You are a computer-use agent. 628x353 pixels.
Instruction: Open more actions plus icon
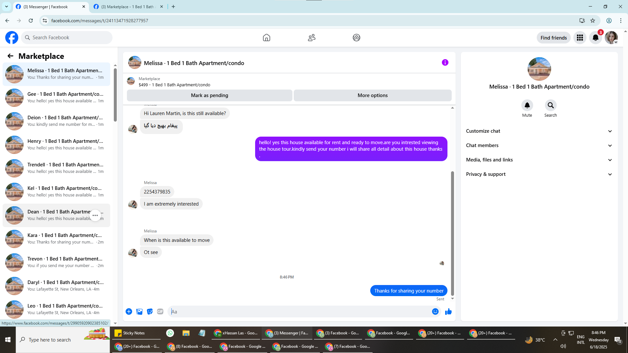coord(129,311)
